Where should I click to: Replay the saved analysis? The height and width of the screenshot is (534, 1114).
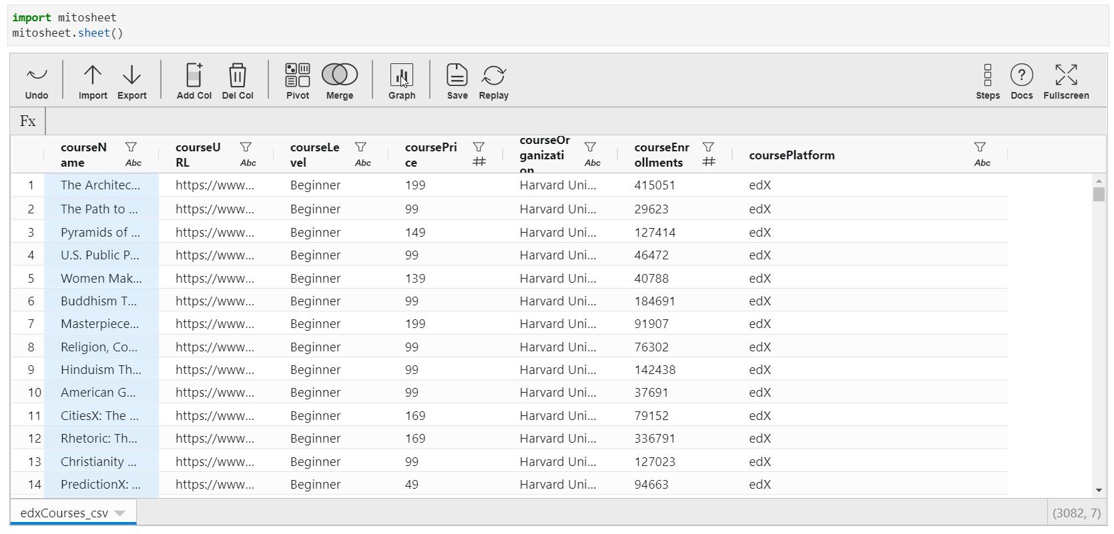(494, 75)
